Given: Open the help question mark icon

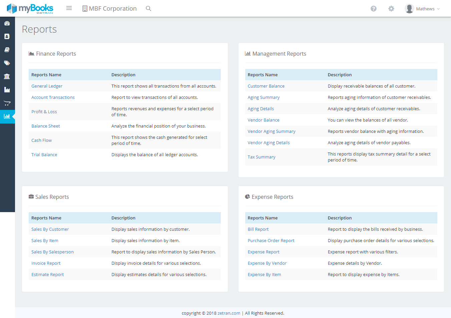Looking at the screenshot, I should pos(374,9).
